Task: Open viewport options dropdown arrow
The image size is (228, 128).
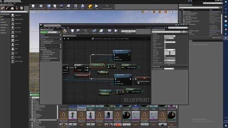Action: tap(31, 12)
